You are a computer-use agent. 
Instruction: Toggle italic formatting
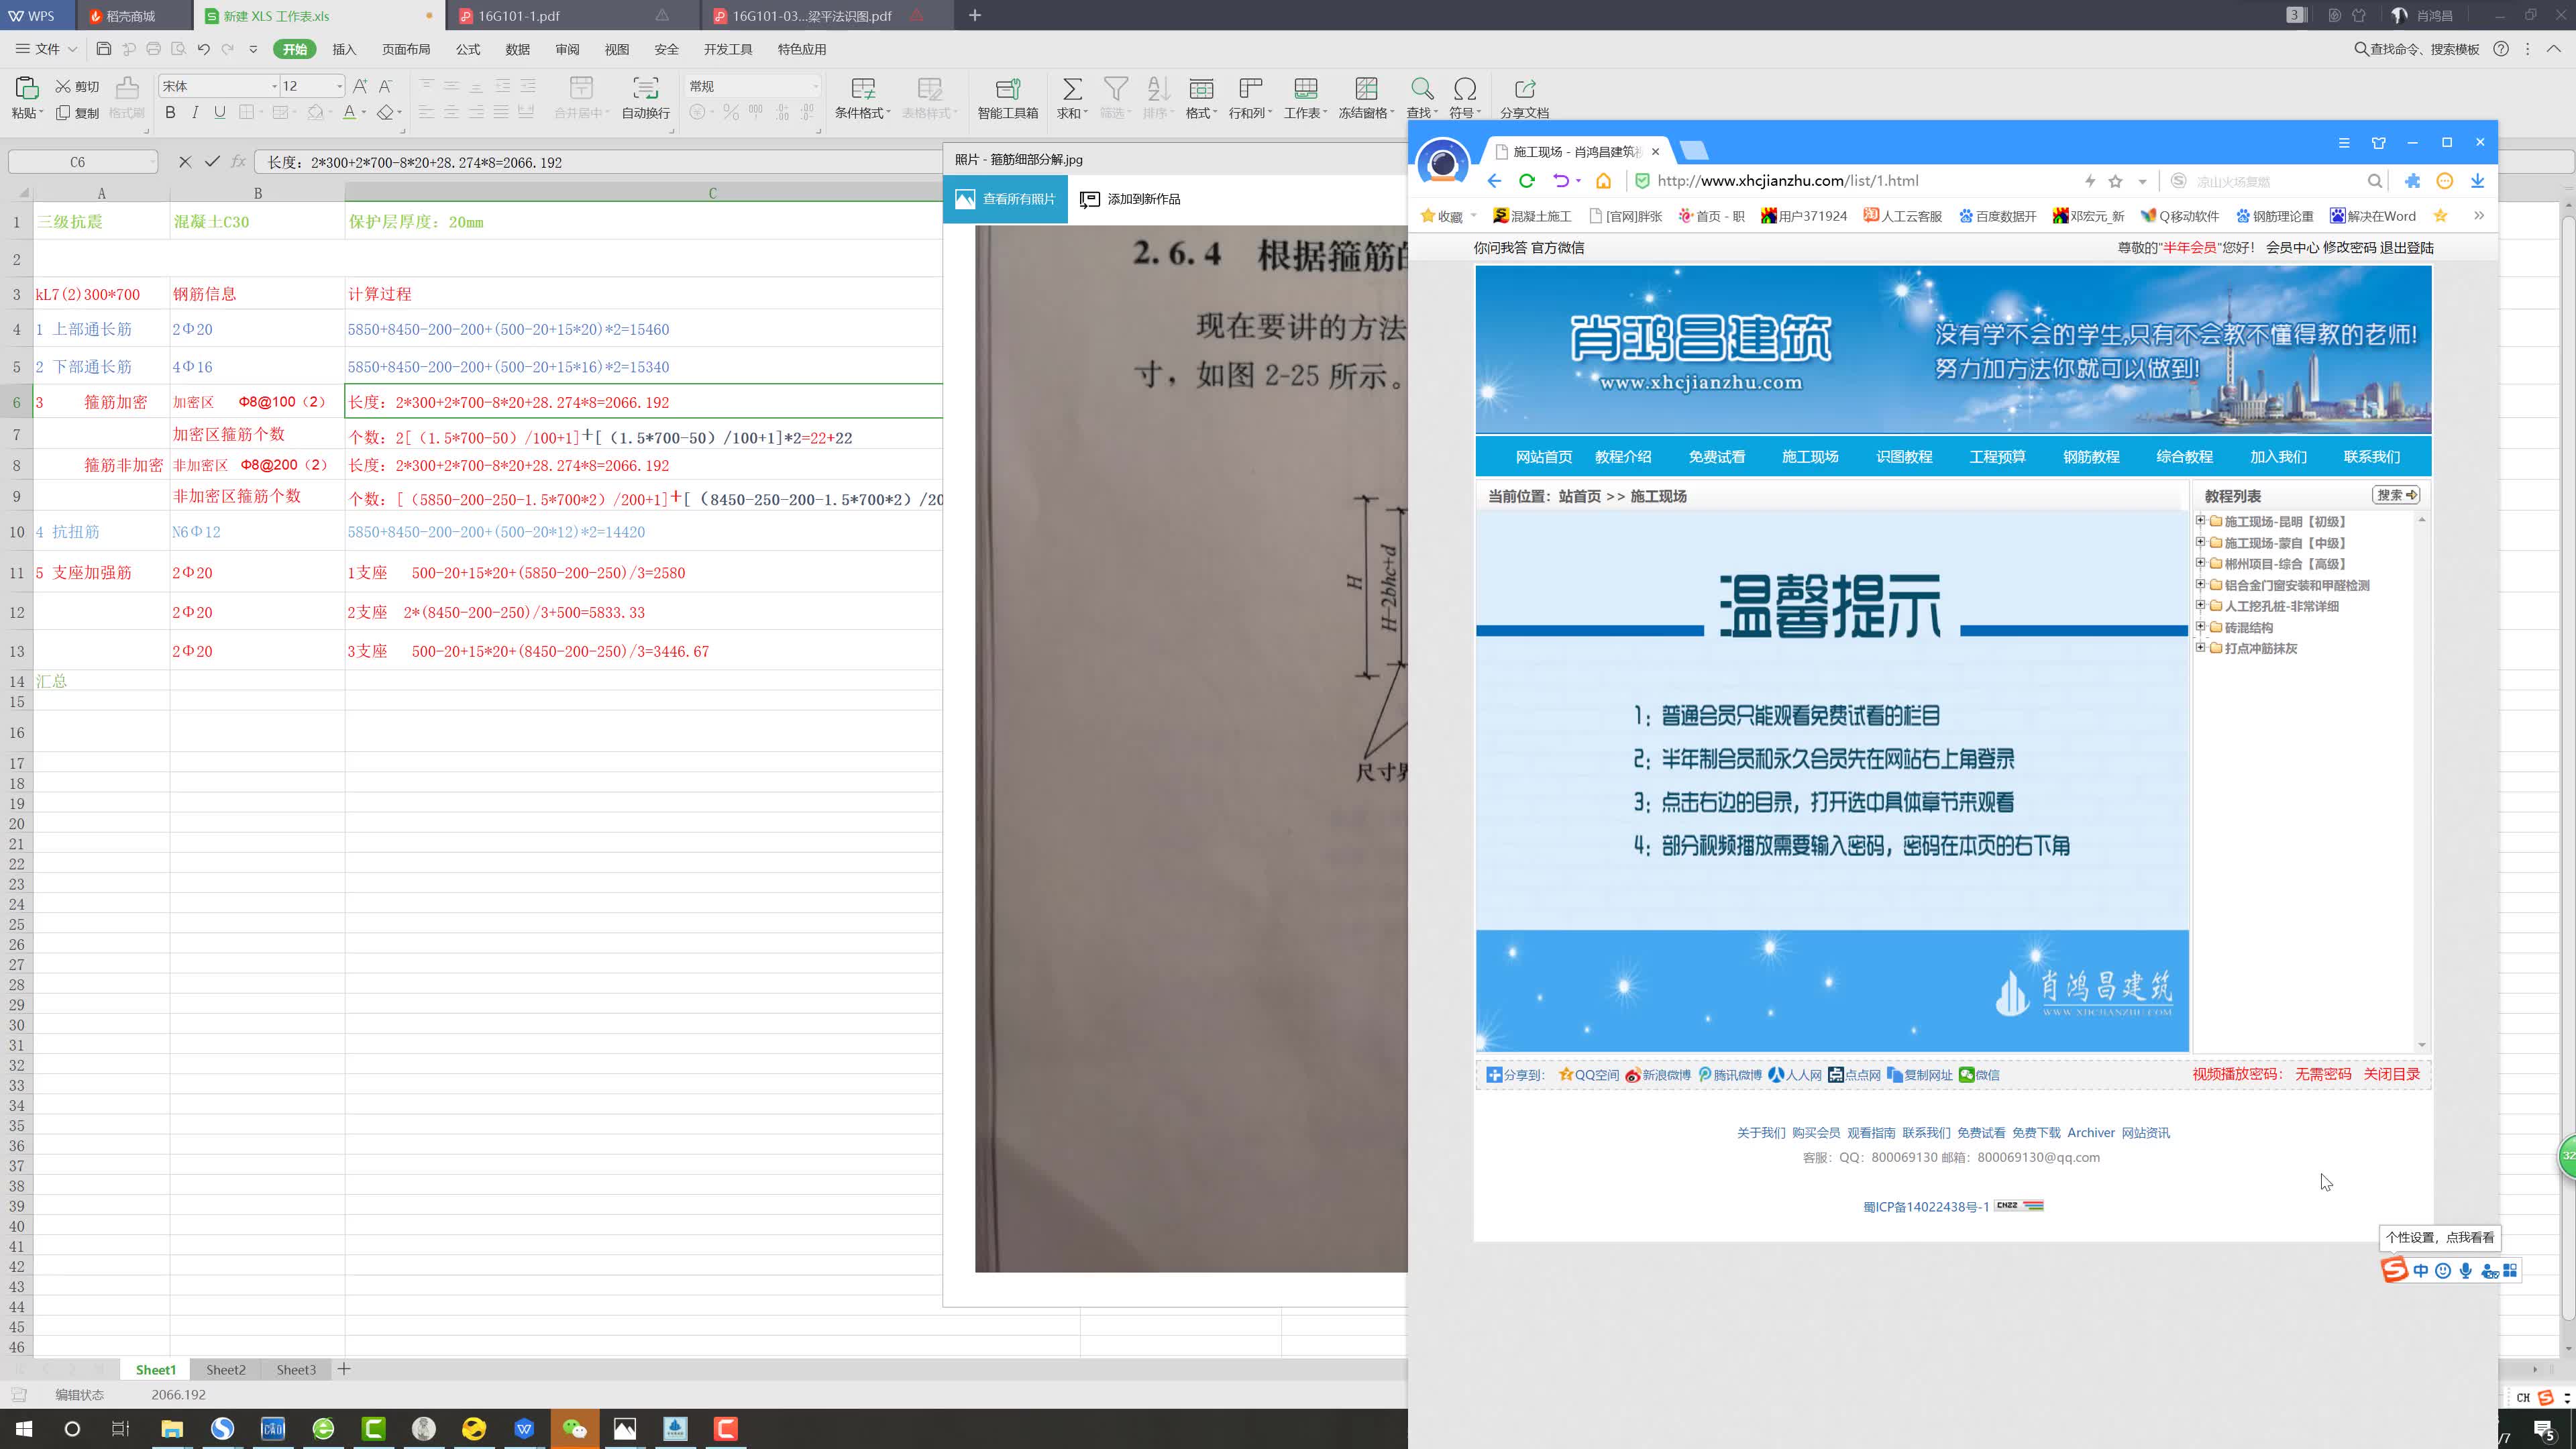click(195, 113)
